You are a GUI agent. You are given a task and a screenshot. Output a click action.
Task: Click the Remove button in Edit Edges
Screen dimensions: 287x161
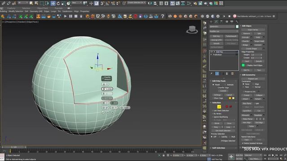247,34
